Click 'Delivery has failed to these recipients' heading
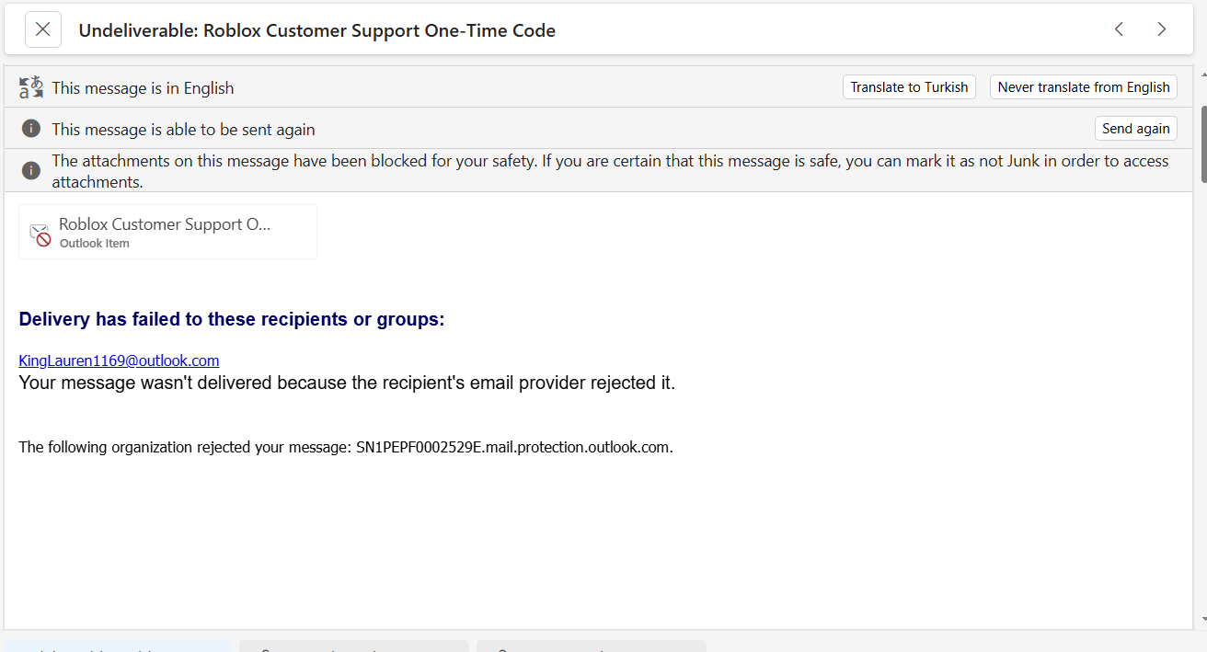Screen dimensions: 1207x652 coord(232,319)
